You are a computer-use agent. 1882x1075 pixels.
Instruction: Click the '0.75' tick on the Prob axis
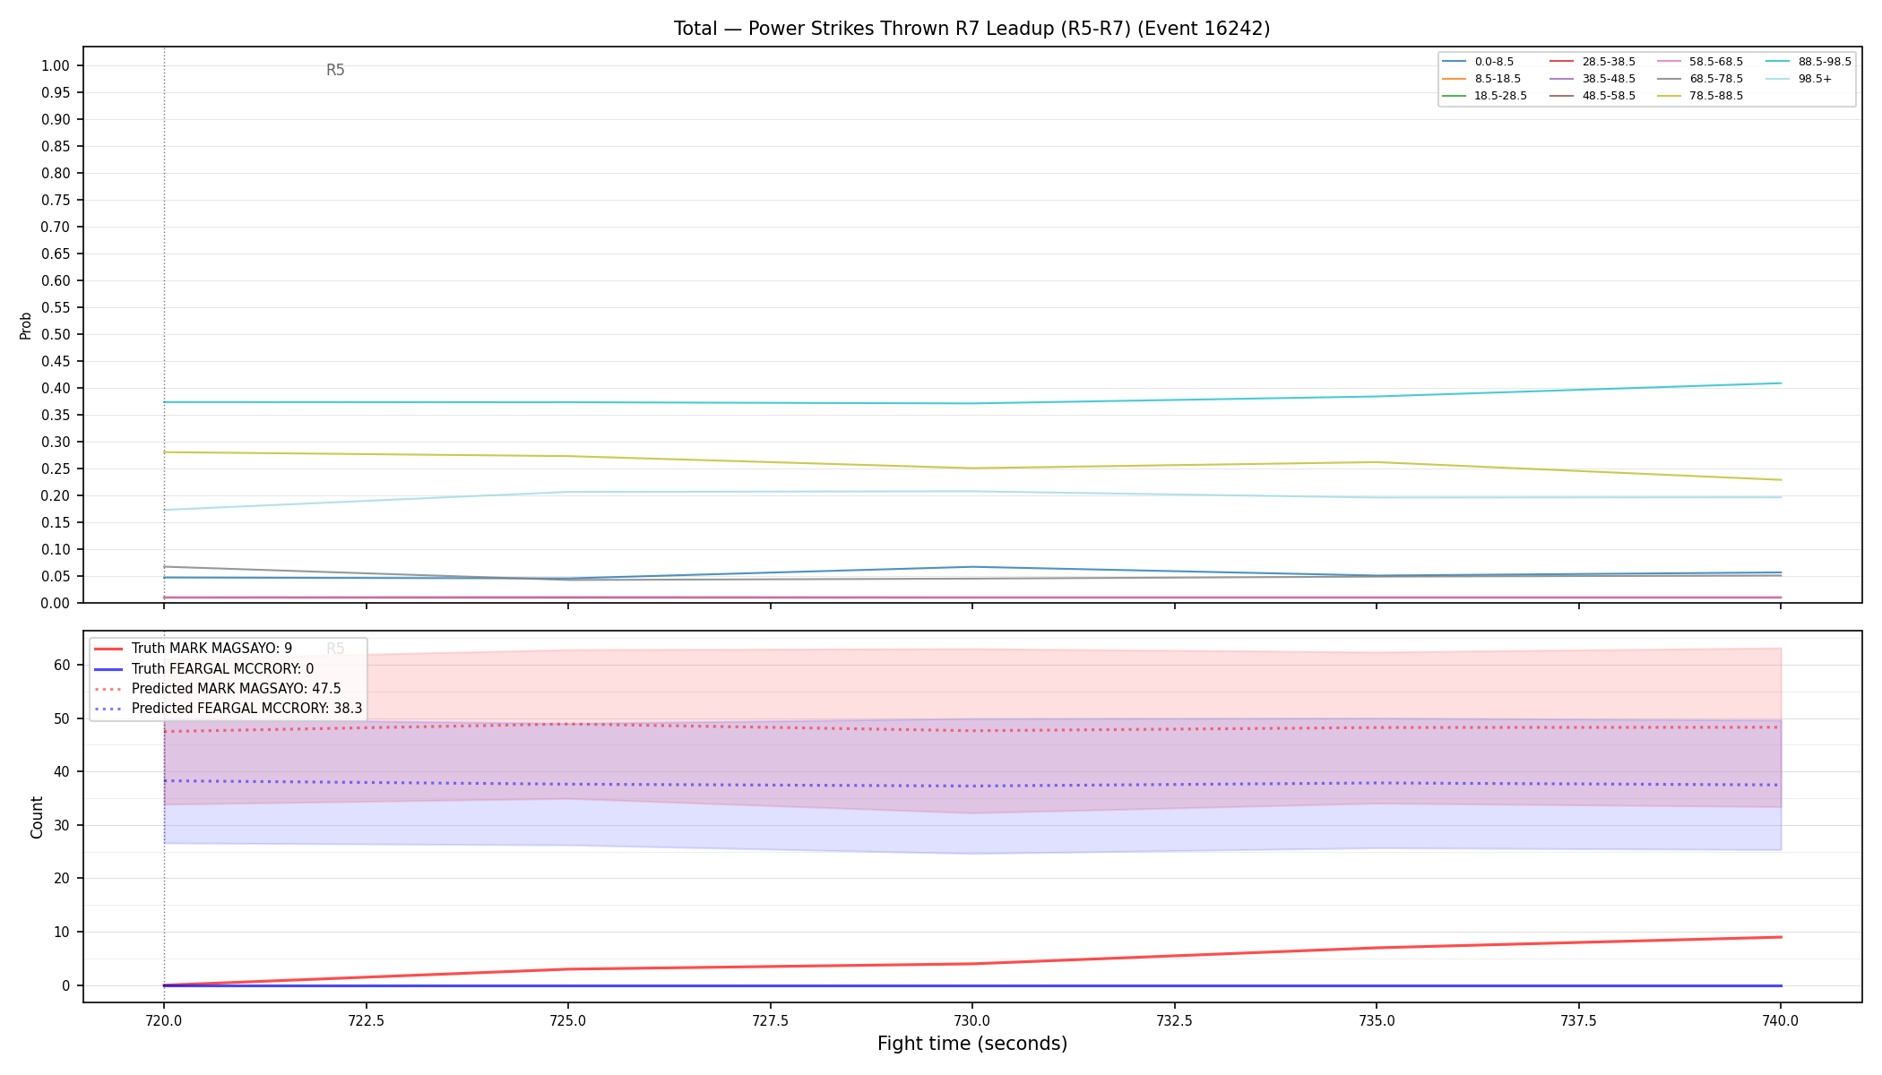tap(56, 201)
